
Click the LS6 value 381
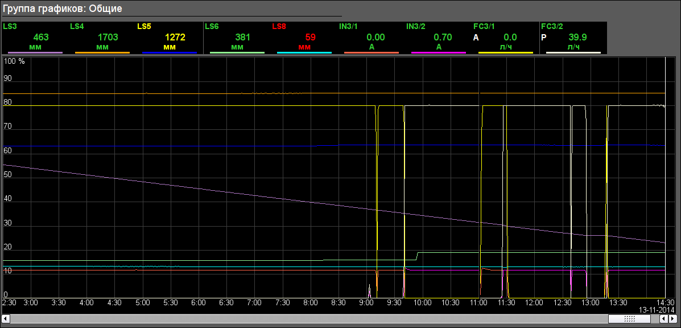[243, 38]
